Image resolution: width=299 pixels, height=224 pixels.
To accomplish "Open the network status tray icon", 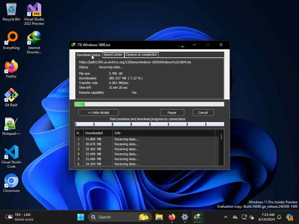I will (x=244, y=217).
